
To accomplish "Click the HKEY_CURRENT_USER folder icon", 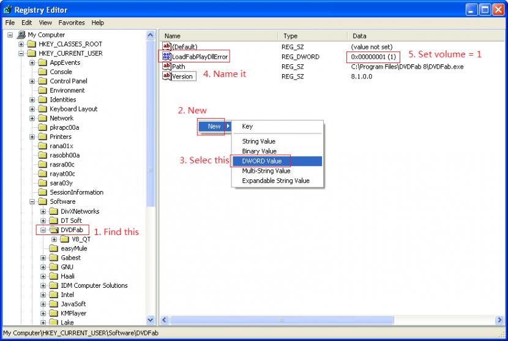I will [x=32, y=53].
